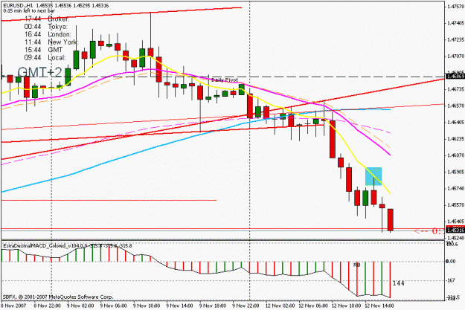Viewport: 465px width, 310px height.
Task: Click the 1.46070 price axis label
Action: click(456, 155)
